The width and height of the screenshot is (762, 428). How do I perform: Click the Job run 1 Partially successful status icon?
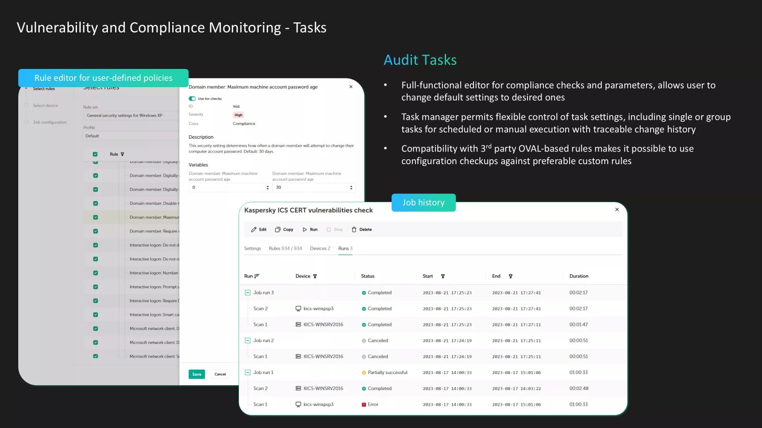point(364,373)
